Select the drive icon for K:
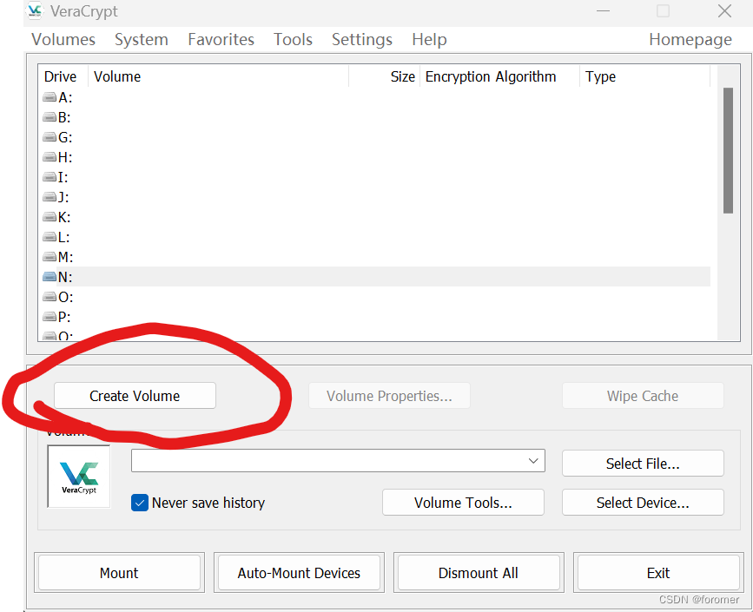 point(50,217)
